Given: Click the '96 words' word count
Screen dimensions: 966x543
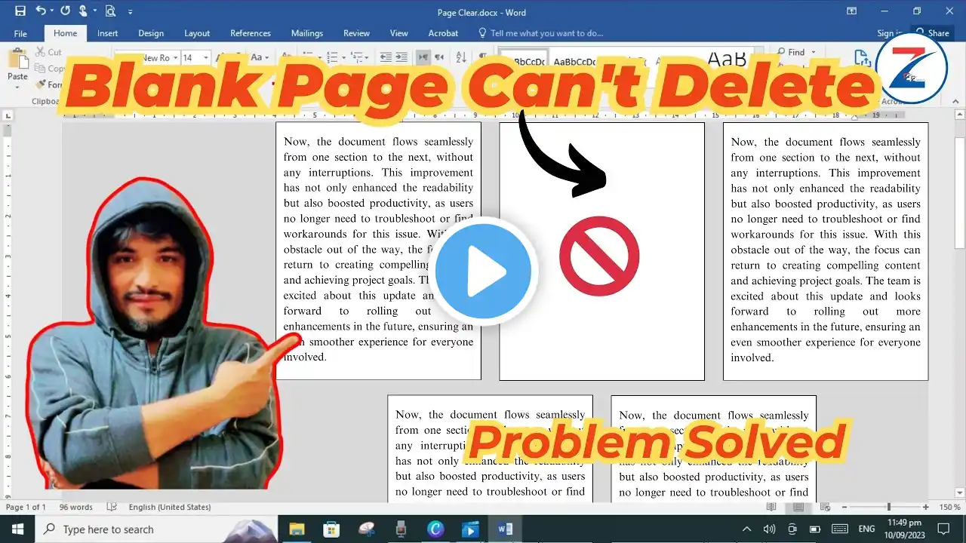Looking at the screenshot, I should click(x=76, y=508).
